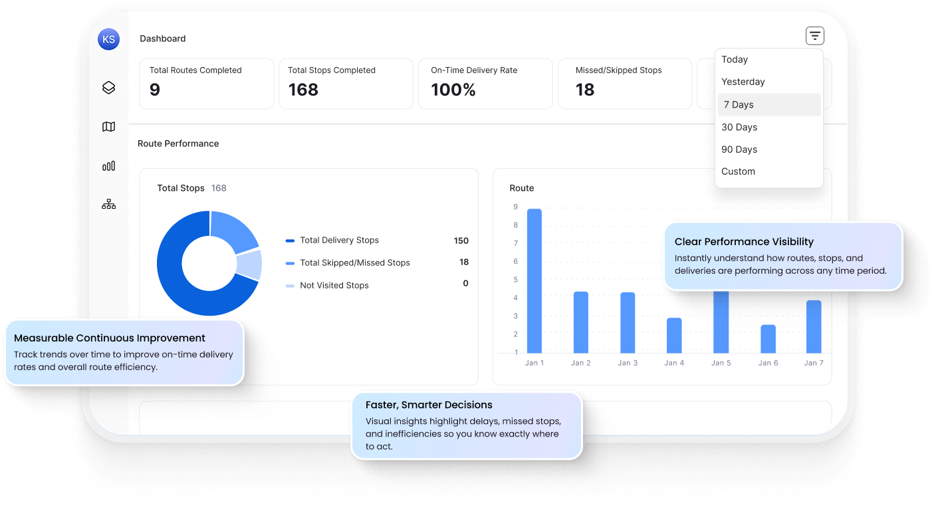Viewport: 952px width, 521px height.
Task: Click the Total Delivery Stops blue legend swatch
Action: [289, 240]
